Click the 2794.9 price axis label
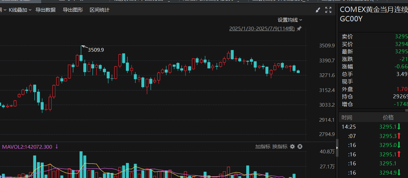408x178 pixels. tap(327, 134)
